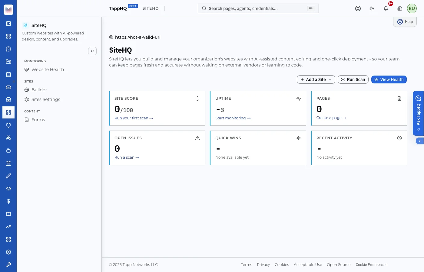Click the 'Run a scan' link in Open Issues
Image resolution: width=424 pixels, height=272 pixels.
point(127,157)
